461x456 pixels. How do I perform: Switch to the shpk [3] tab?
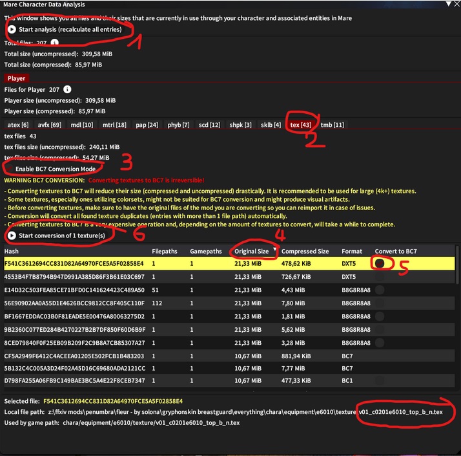tap(240, 125)
